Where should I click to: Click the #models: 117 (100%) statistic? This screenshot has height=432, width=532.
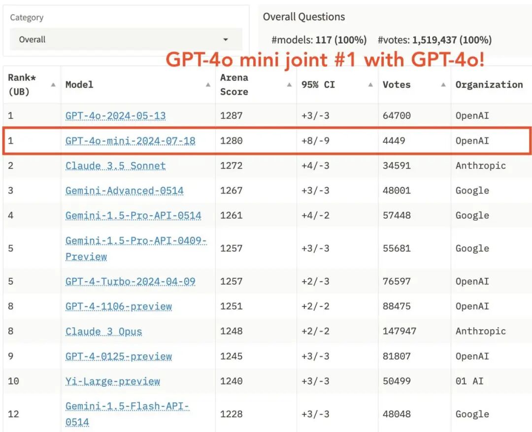pos(319,40)
